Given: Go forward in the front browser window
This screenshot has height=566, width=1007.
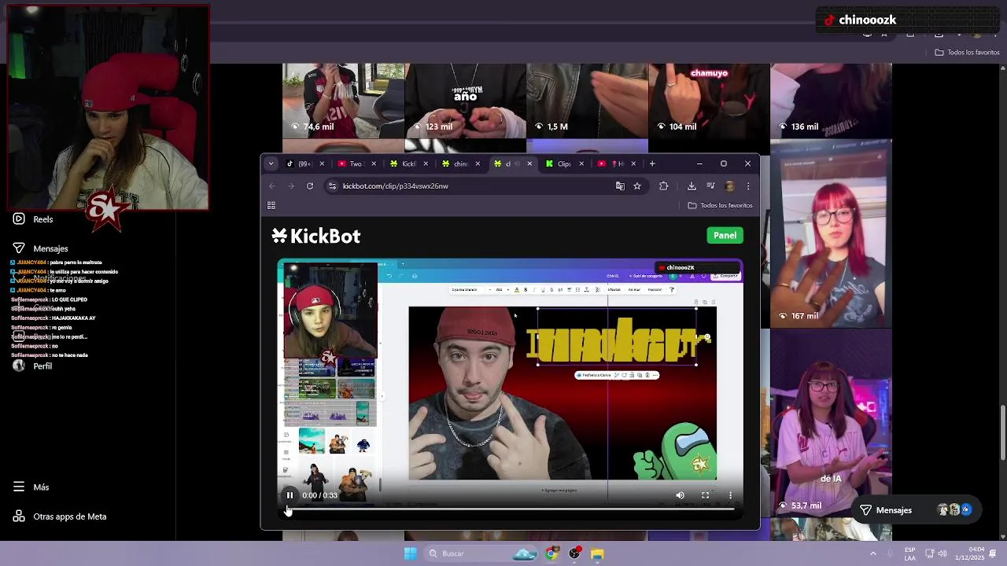Looking at the screenshot, I should click(x=291, y=186).
